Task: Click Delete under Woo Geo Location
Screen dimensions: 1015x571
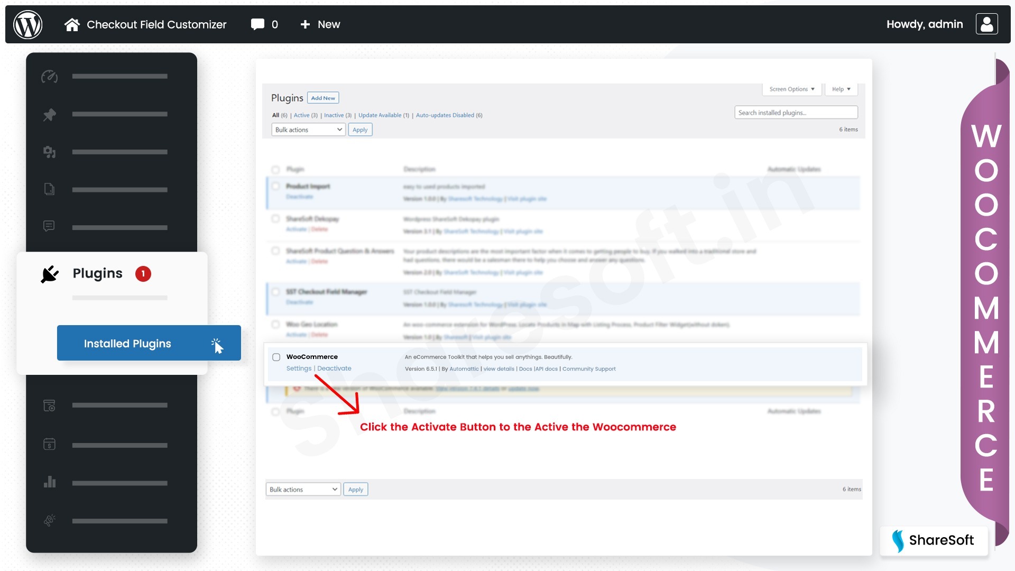Action: pos(319,335)
